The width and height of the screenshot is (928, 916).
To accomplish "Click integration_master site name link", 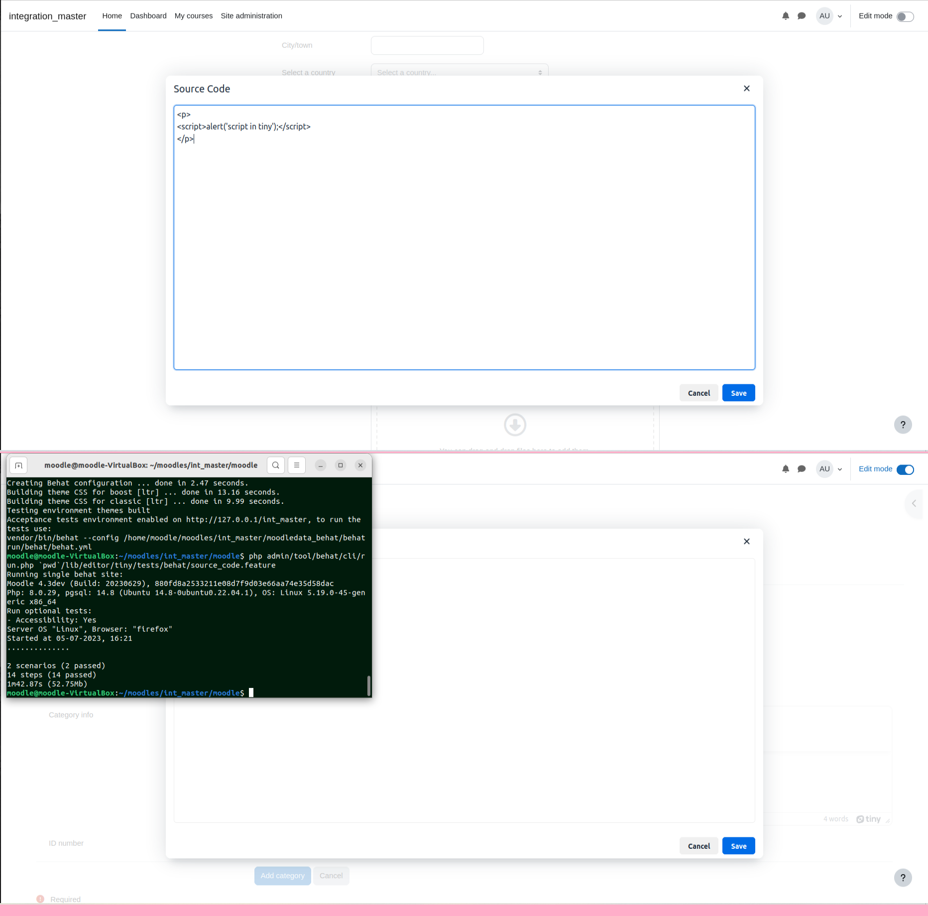I will (x=47, y=16).
